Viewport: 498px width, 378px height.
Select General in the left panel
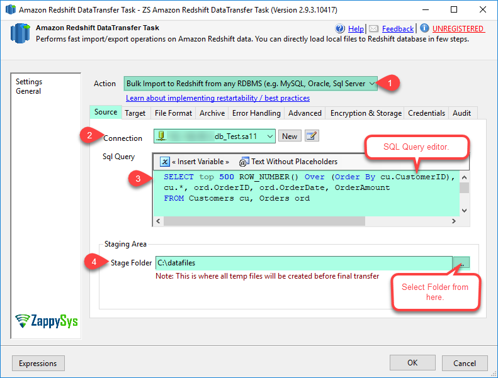(28, 91)
